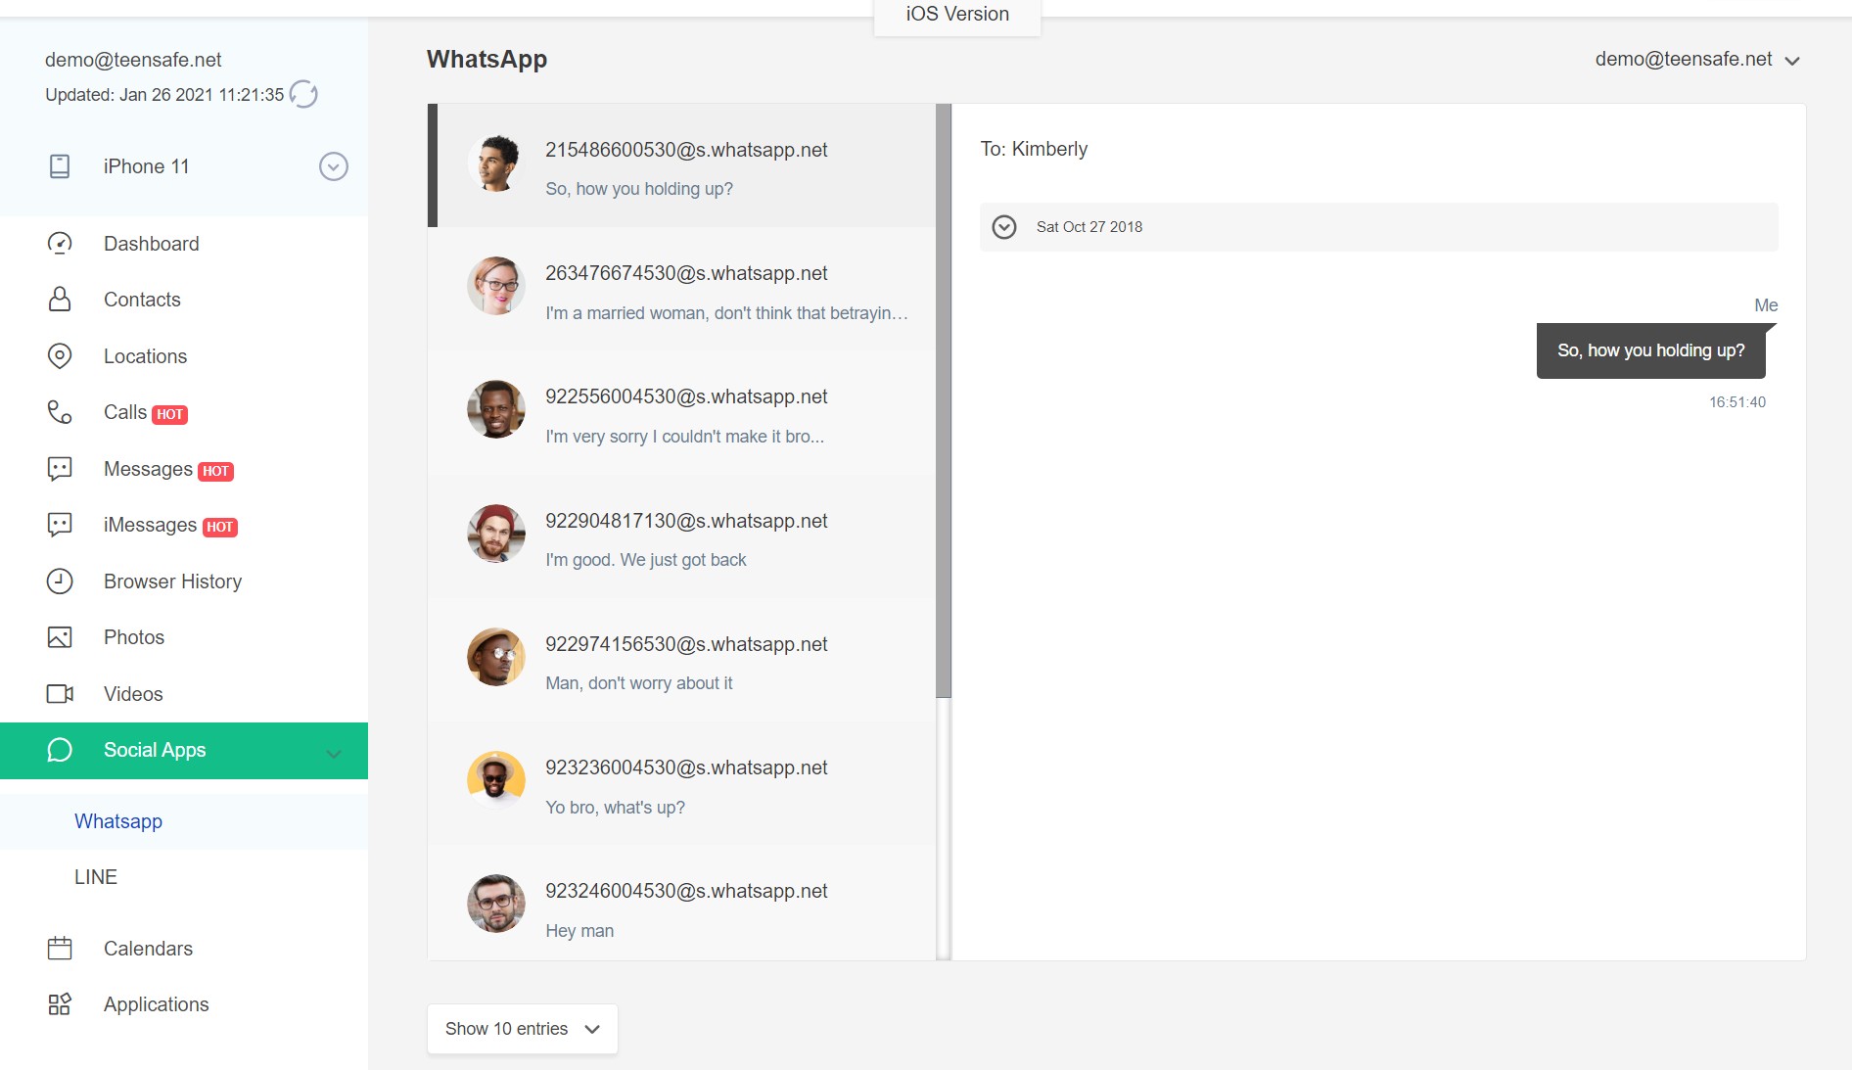
Task: Open the Dashboard gauge icon
Action: (60, 244)
